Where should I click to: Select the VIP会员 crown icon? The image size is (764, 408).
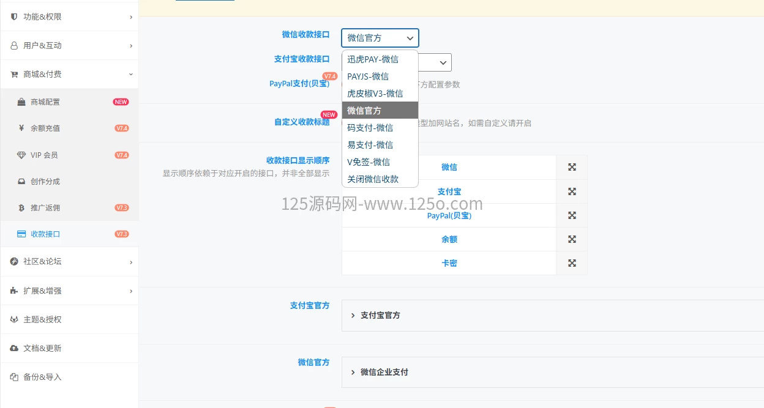[20, 155]
